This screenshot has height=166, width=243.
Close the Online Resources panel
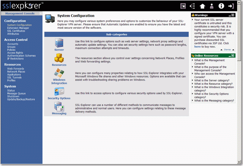coord(233,56)
